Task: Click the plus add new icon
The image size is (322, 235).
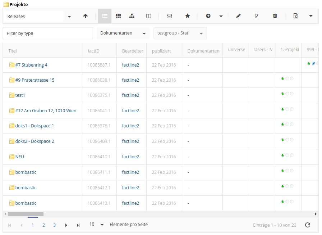Action: click(208, 16)
